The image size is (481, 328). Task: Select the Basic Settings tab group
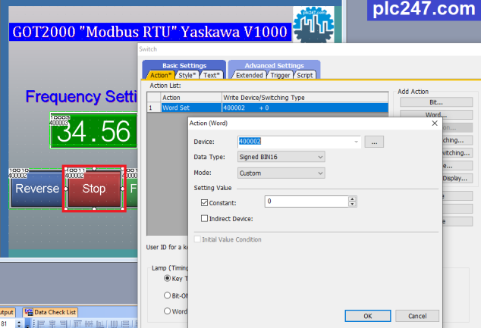click(184, 66)
